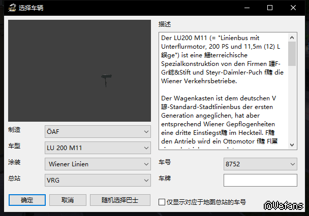The width and height of the screenshot is (309, 216).
Task: Enable 仅显示对应于地图总站的车号 checkbox
Action: pyautogui.click(x=162, y=202)
